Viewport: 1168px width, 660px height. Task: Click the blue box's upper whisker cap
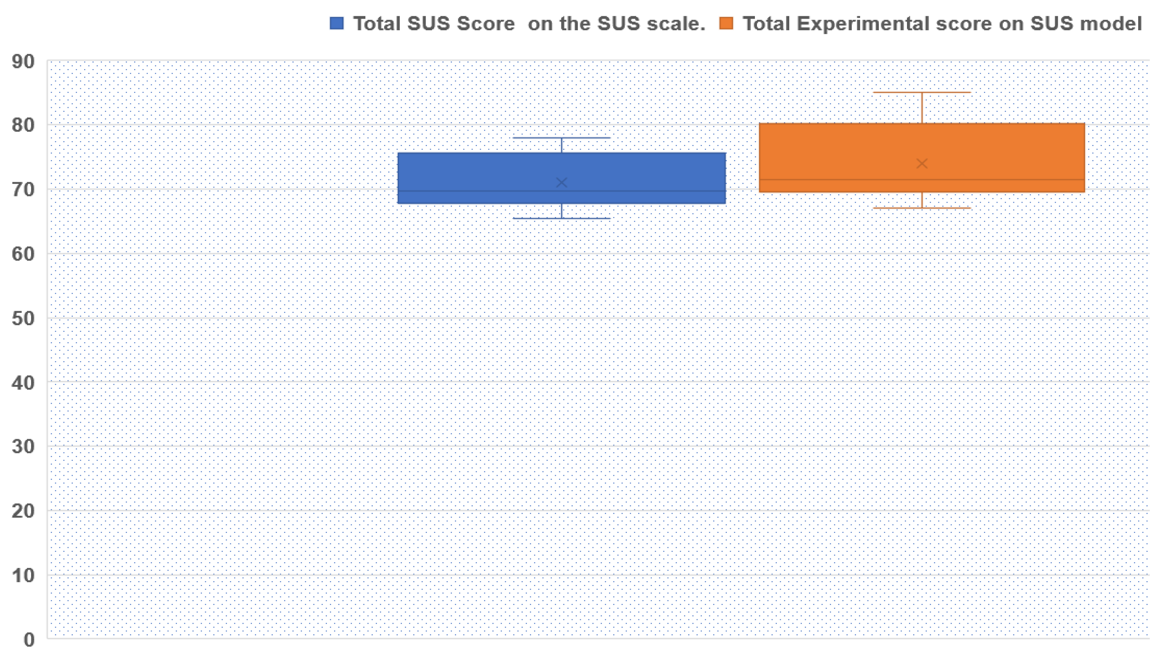coord(561,138)
